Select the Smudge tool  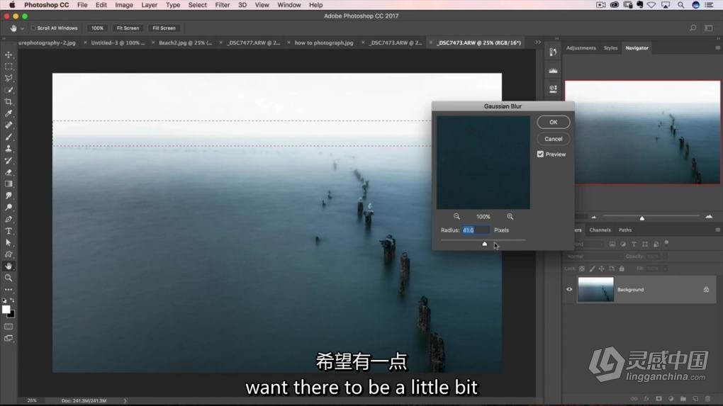tap(9, 196)
